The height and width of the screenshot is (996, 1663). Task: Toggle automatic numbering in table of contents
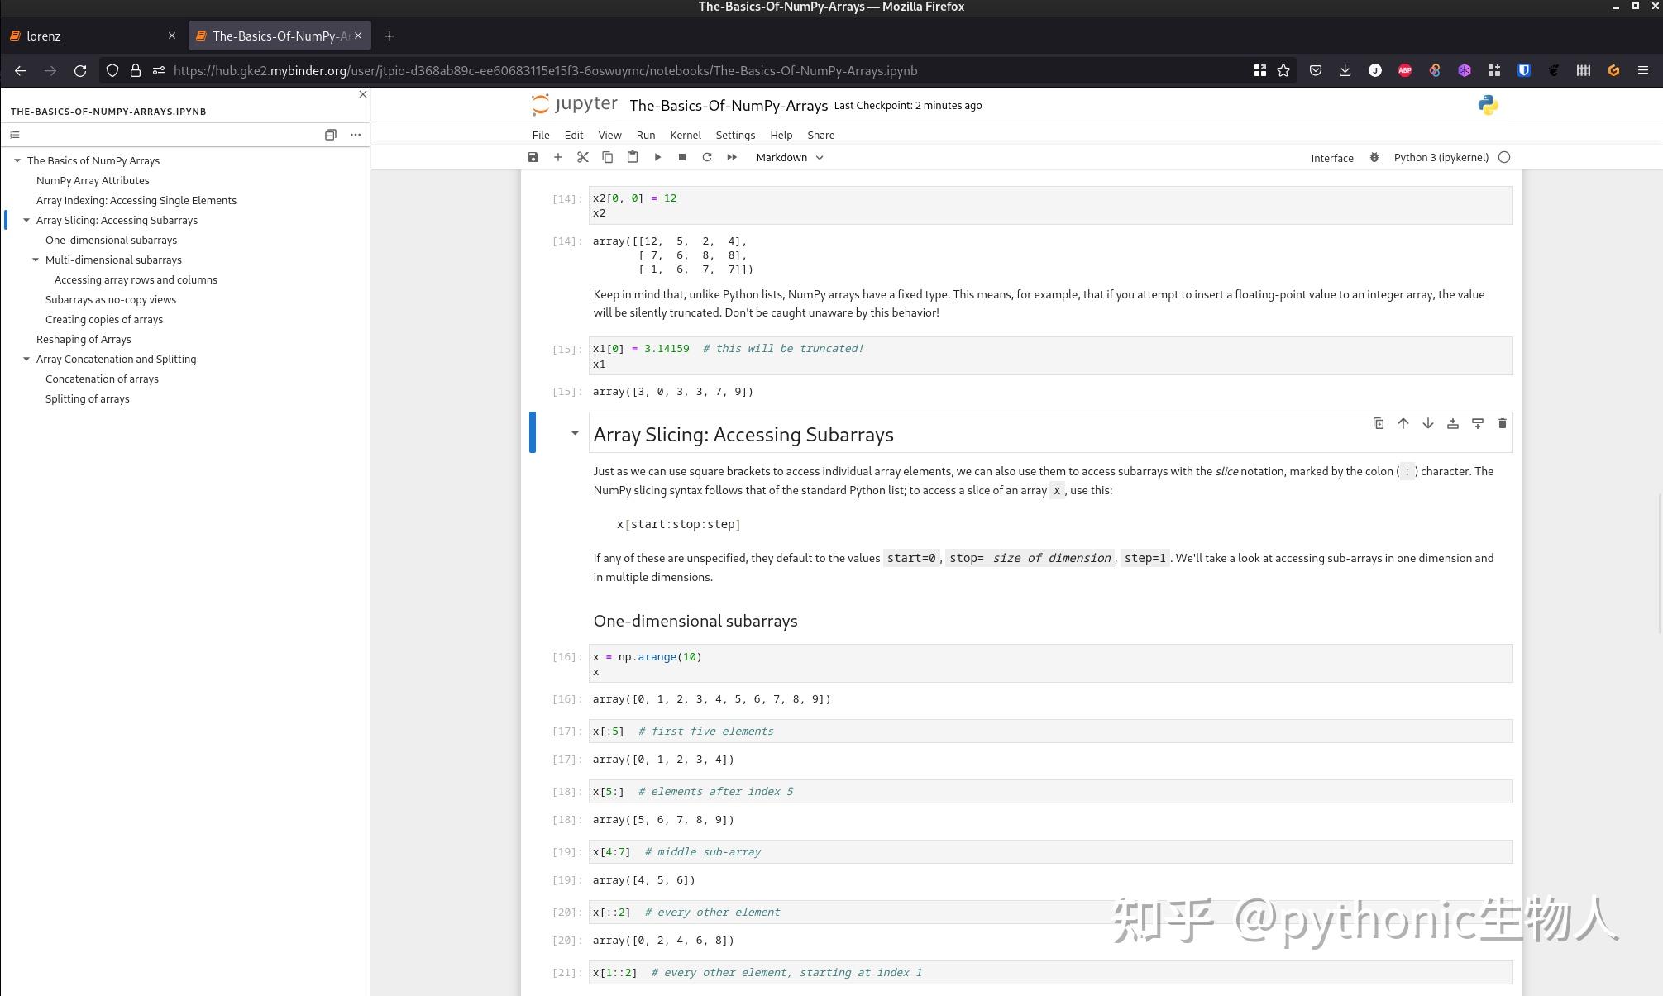tap(15, 134)
